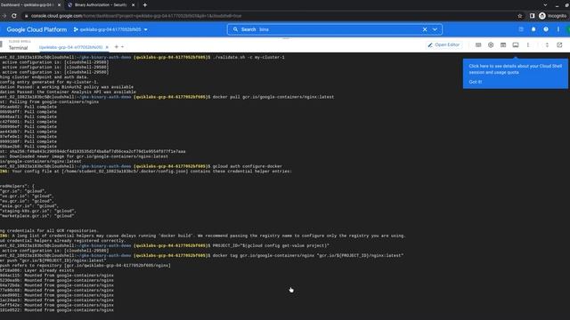Open the new-session dropdown arrow beside plus
Viewport: 570px width, 320px height.
point(123,47)
